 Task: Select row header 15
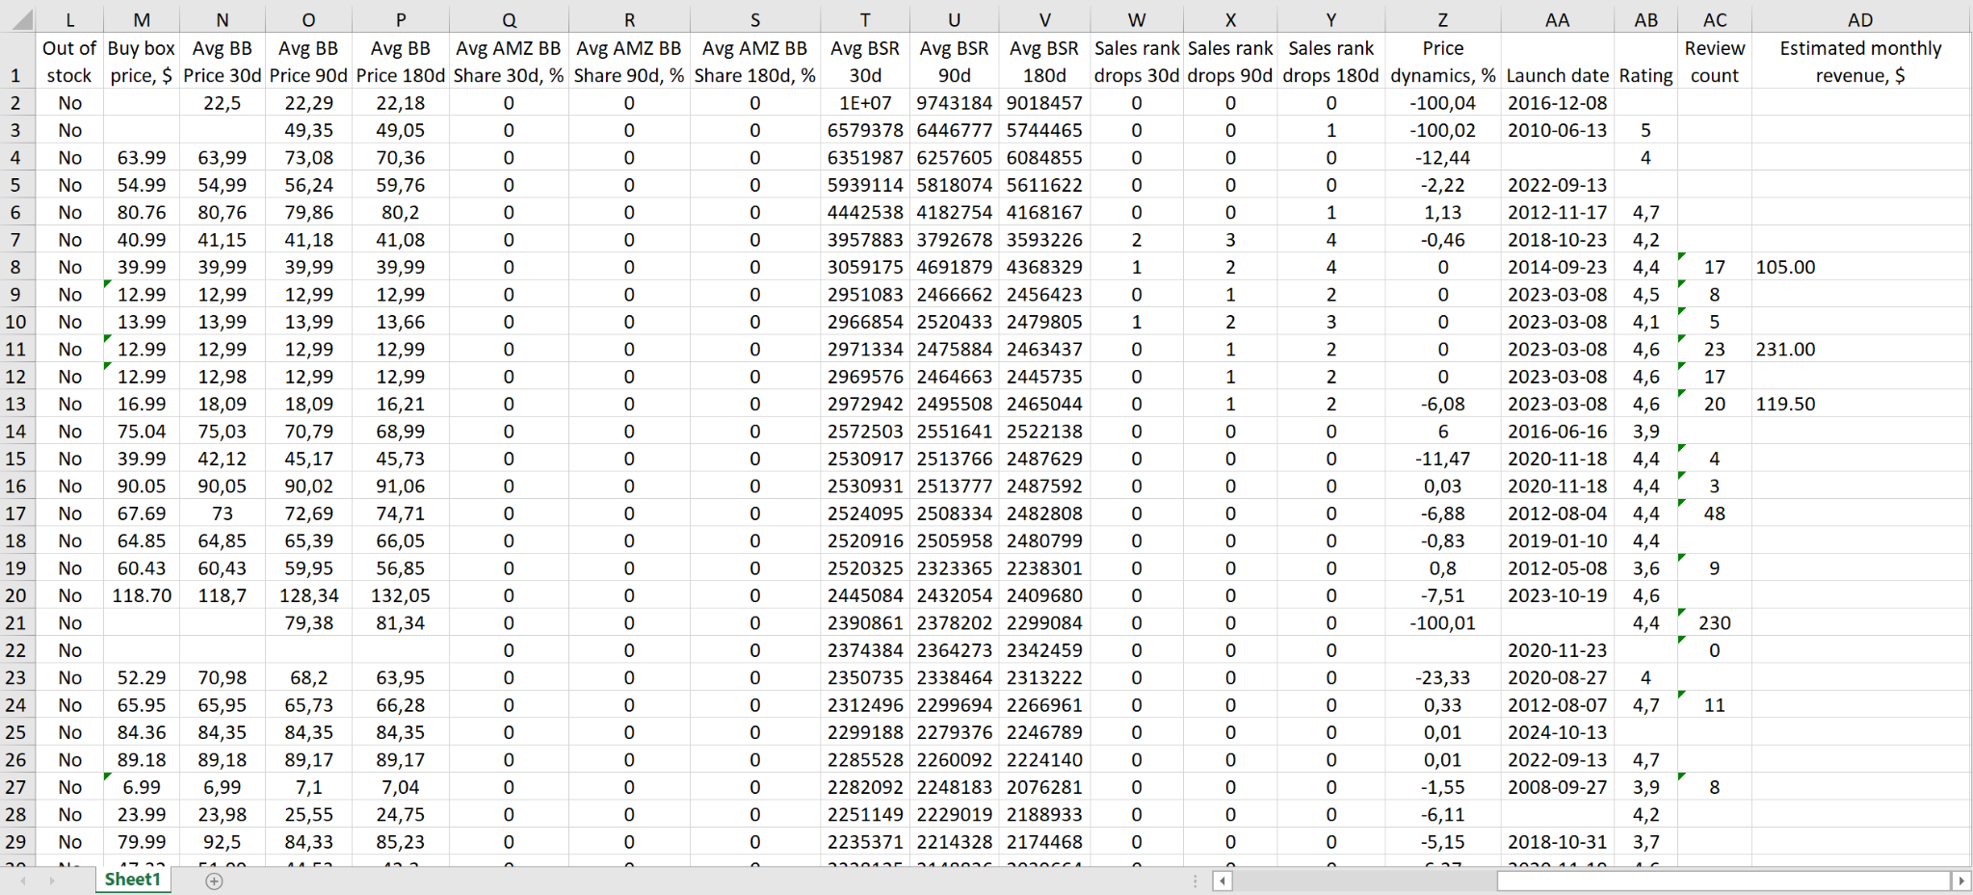(x=16, y=459)
